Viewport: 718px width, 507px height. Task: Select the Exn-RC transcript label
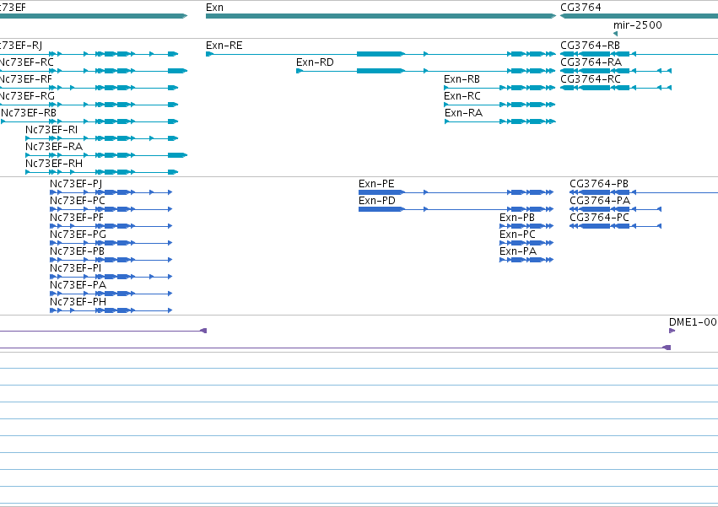tap(462, 96)
